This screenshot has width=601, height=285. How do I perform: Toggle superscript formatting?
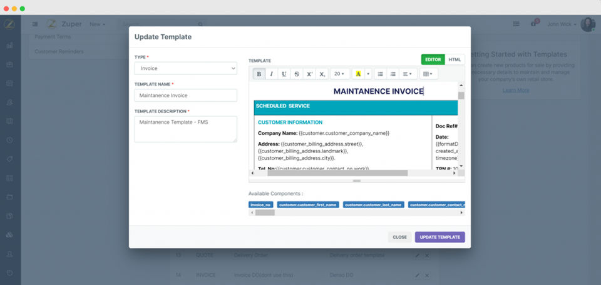(309, 74)
